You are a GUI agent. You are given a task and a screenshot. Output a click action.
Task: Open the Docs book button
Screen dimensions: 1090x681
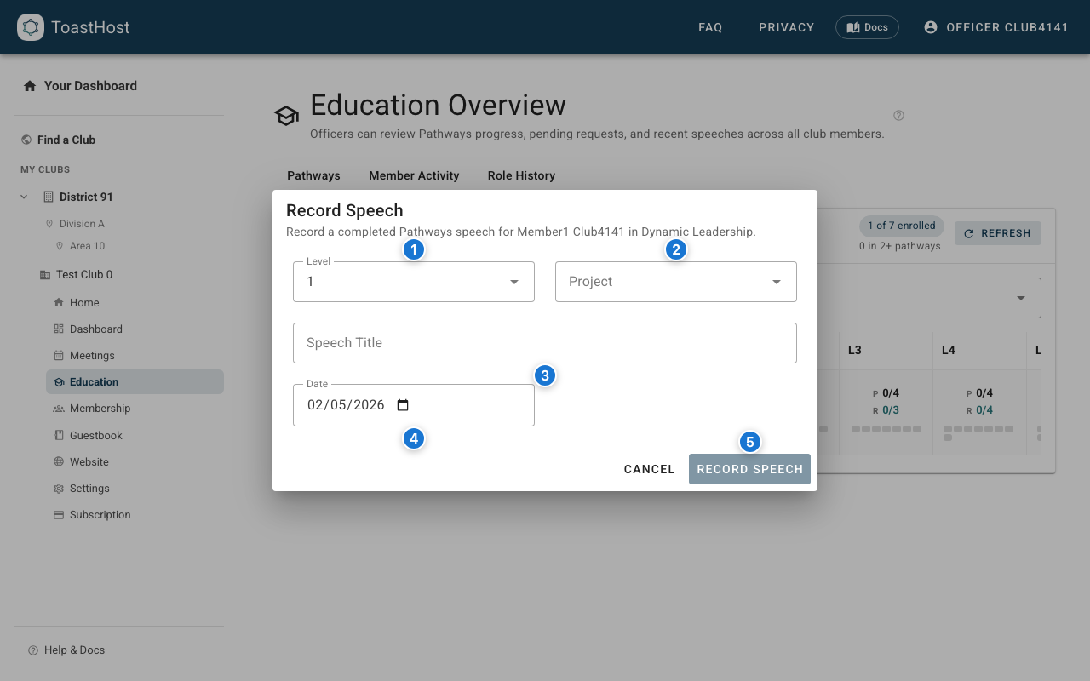(x=867, y=27)
